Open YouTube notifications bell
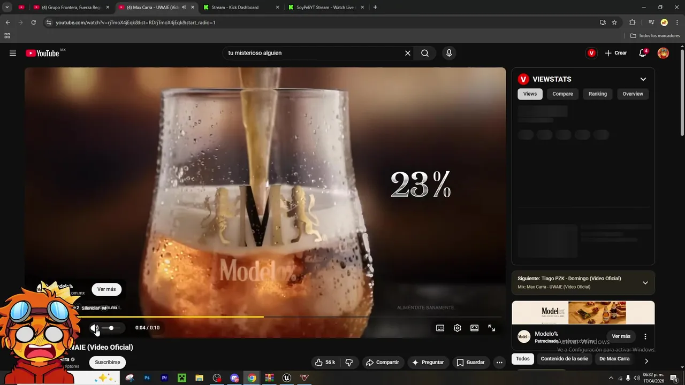 [643, 53]
